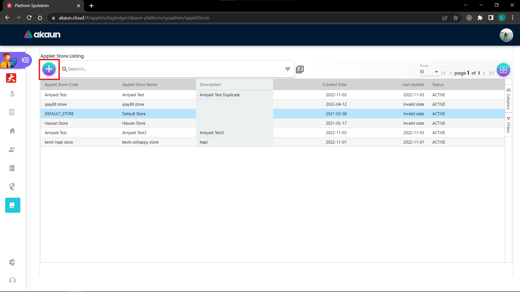Open the Rows per page dropdown
520x292 pixels.
point(429,72)
